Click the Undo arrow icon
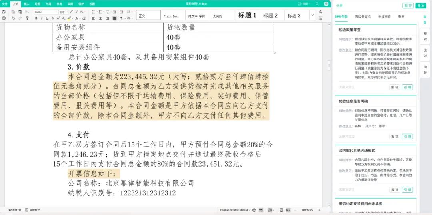 click(x=14, y=18)
